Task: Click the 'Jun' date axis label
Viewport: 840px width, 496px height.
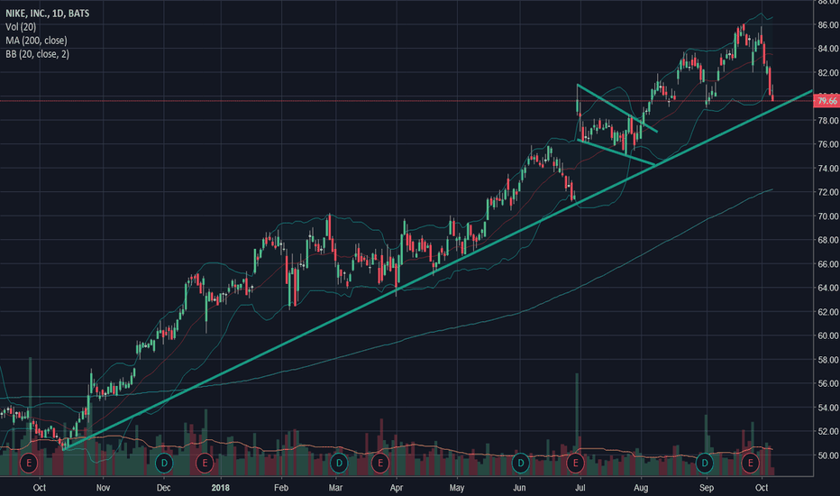Action: coord(519,487)
